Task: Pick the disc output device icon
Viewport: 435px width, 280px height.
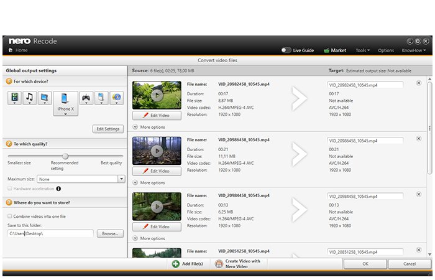Action: point(117,98)
